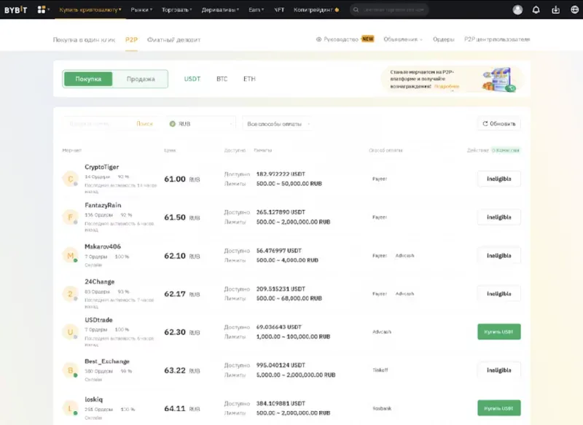
Task: Focus the top search box
Action: pyautogui.click(x=389, y=9)
